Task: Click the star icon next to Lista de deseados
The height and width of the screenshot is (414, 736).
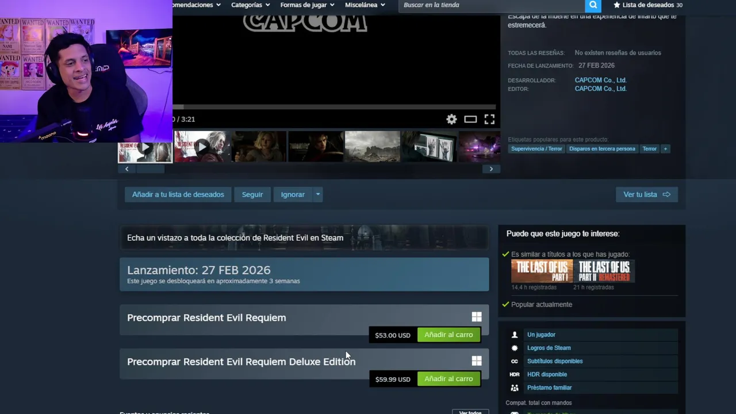Action: point(616,5)
